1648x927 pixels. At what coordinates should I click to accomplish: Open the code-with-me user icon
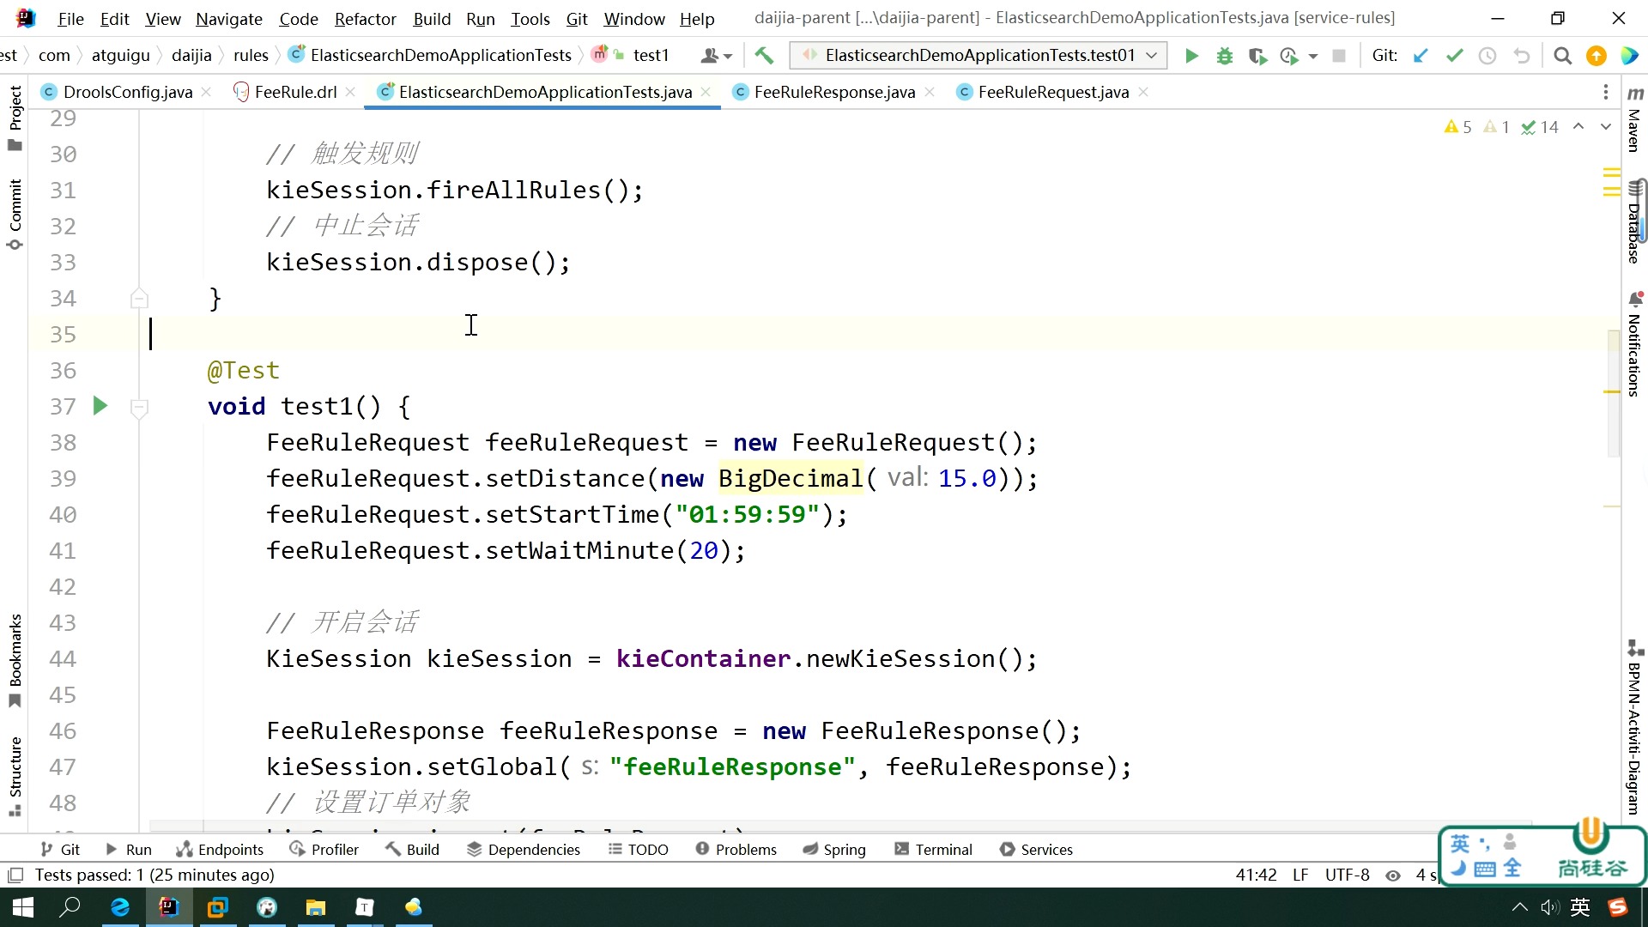[716, 56]
